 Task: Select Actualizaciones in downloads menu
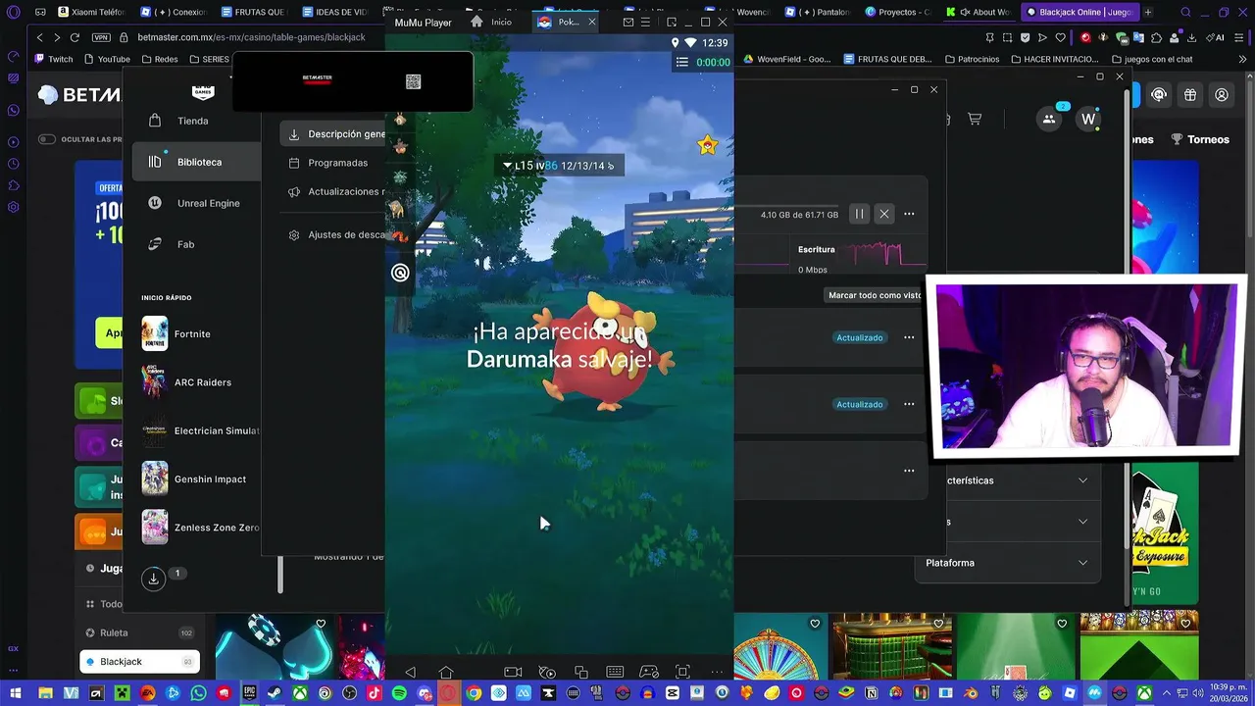point(336,191)
